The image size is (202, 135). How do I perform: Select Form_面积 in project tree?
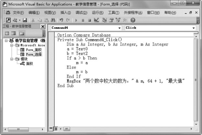click(x=34, y=50)
